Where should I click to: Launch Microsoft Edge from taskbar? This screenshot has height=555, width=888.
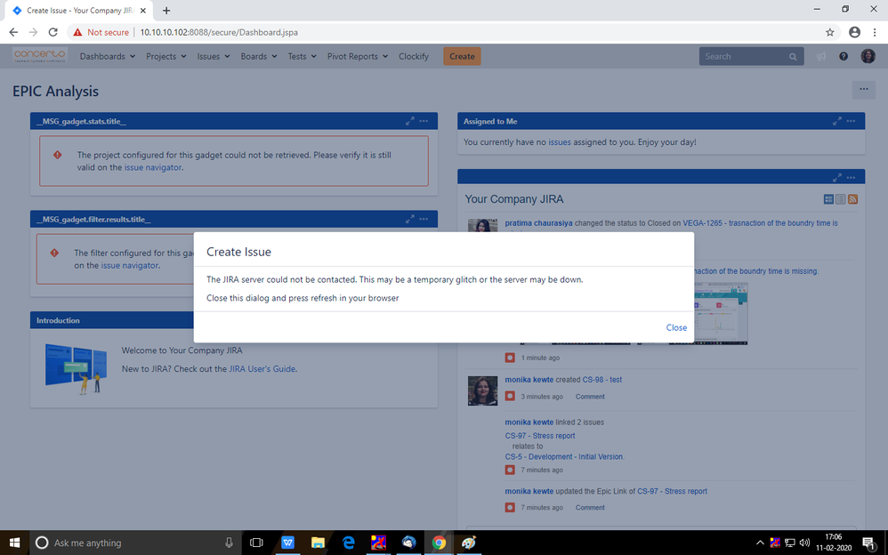coord(348,543)
